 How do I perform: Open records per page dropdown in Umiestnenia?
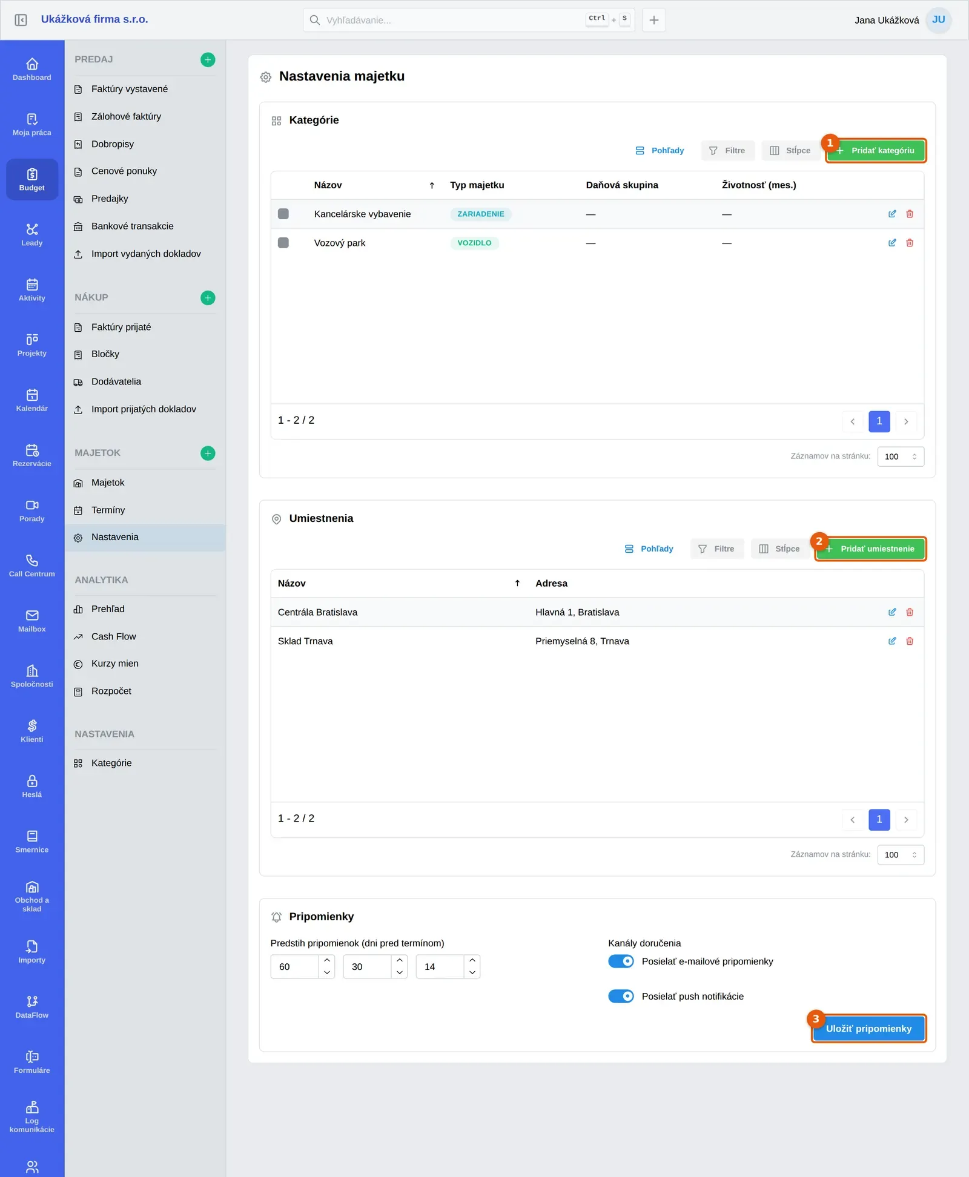pos(901,855)
